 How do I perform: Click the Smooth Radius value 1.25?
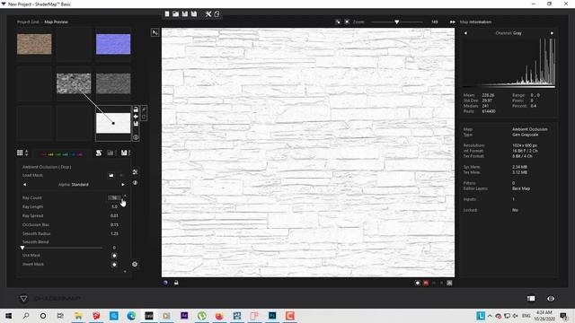[x=114, y=233]
